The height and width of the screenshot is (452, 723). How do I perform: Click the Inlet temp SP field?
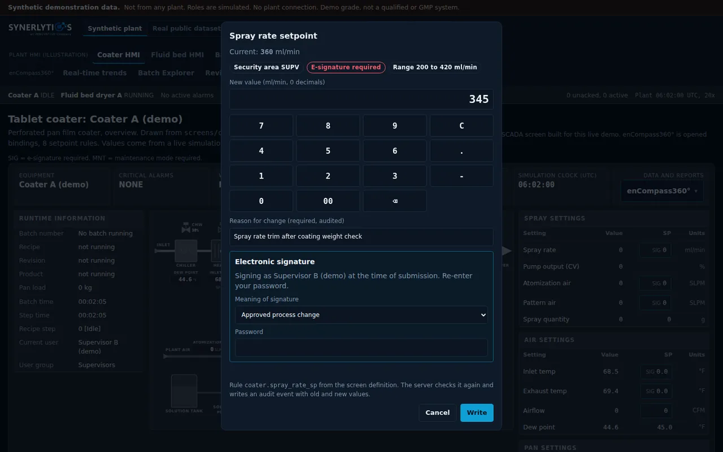click(x=656, y=372)
